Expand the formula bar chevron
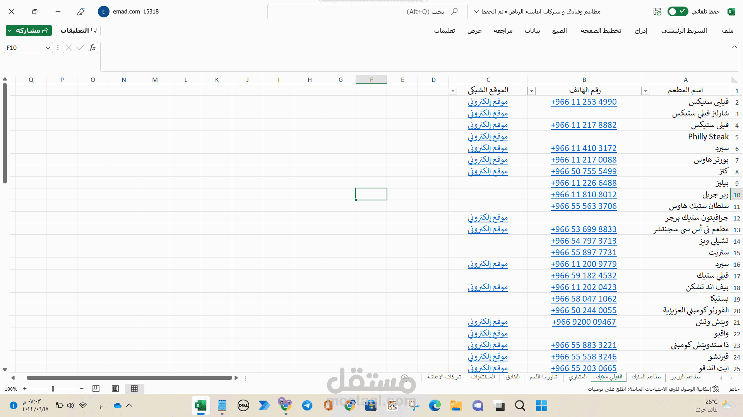The height and width of the screenshot is (417, 743). (734, 47)
